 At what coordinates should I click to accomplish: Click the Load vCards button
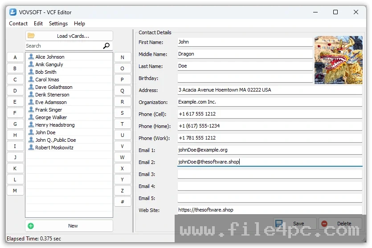click(x=69, y=36)
